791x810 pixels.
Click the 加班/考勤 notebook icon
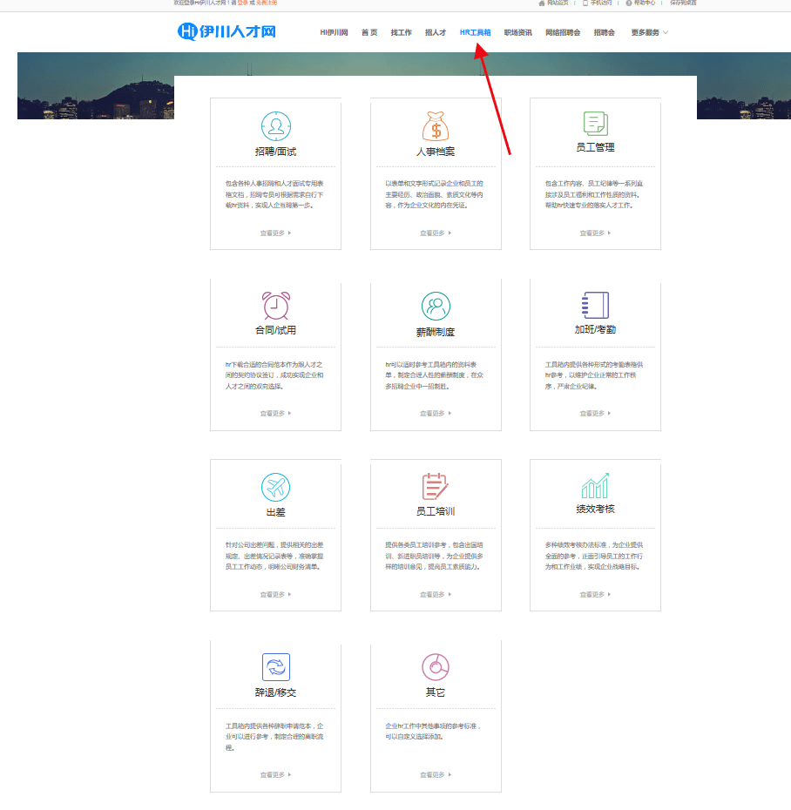click(595, 305)
